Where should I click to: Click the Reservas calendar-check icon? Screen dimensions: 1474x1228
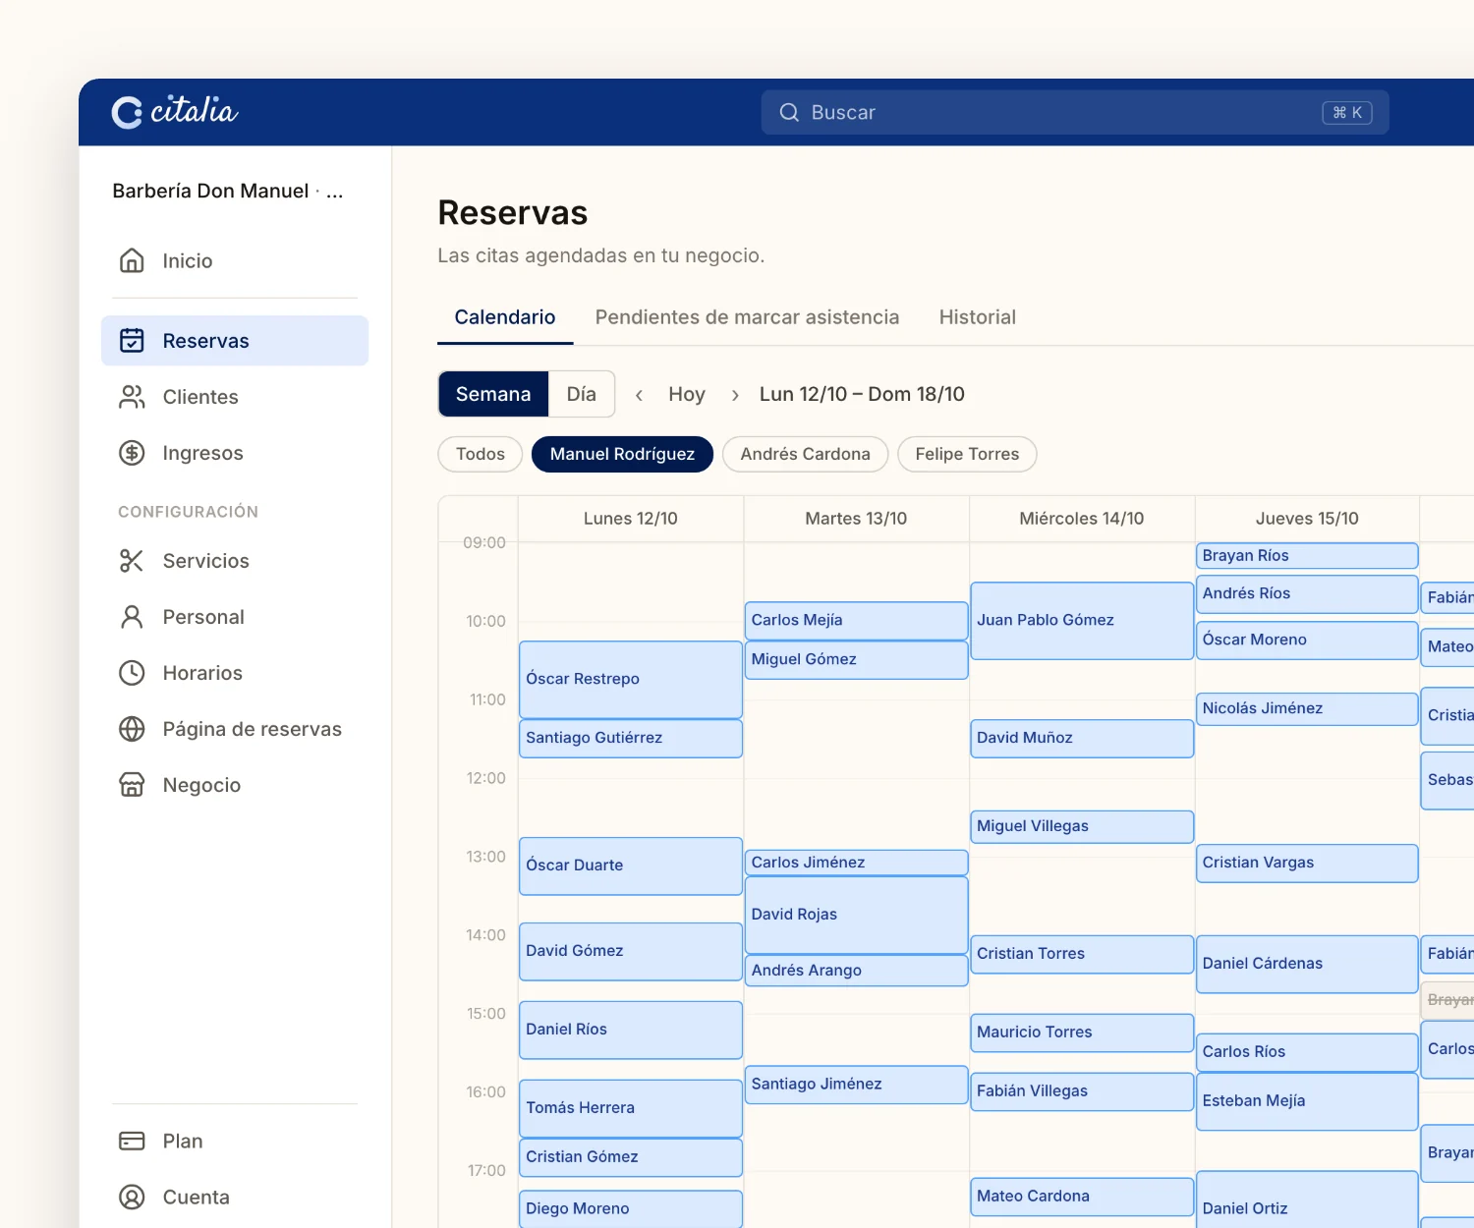[132, 340]
